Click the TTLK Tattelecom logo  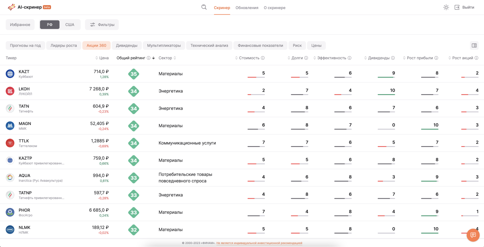[x=10, y=143]
